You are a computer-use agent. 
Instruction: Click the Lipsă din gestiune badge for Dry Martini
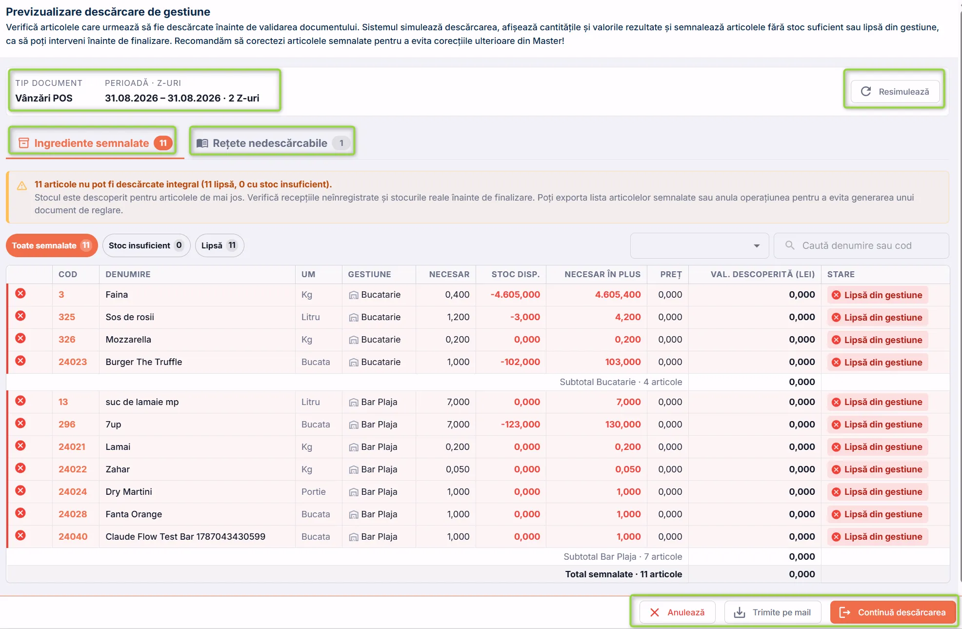tap(878, 492)
